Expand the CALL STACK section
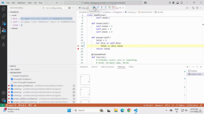The width and height of the screenshot is (204, 114). (15, 69)
